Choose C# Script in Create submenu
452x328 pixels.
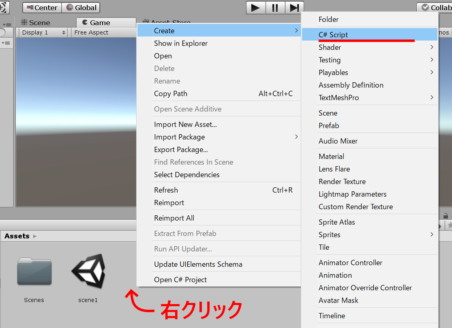click(x=370, y=35)
